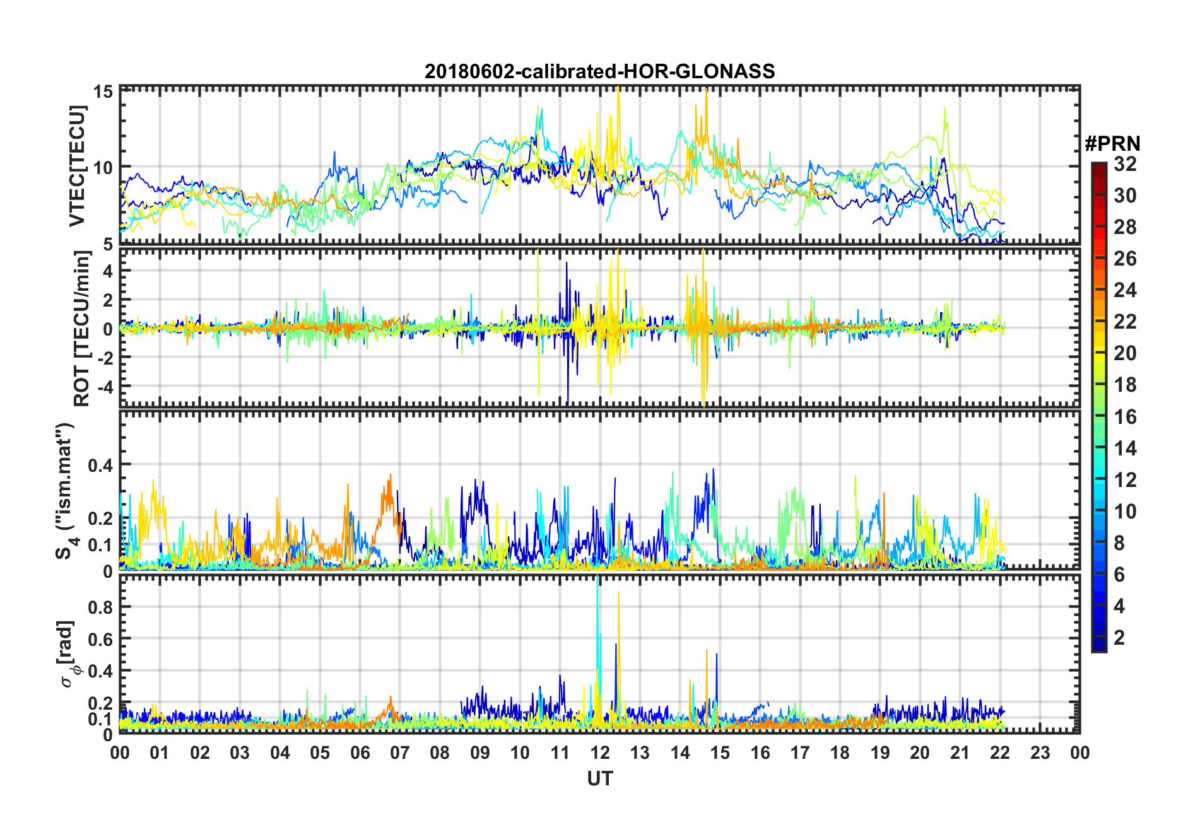Click the "07" hour tick on UT axis

click(400, 753)
